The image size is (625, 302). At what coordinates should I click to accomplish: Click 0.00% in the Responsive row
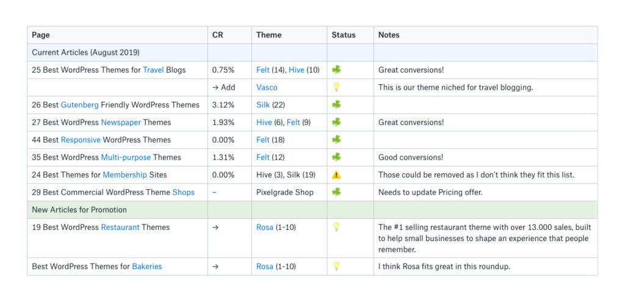(223, 140)
